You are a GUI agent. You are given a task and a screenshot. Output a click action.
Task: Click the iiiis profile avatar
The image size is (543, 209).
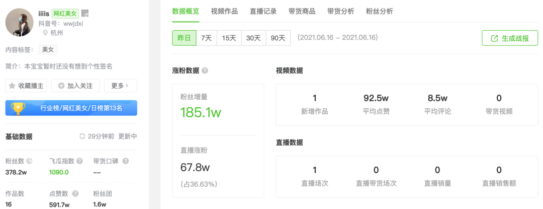pos(20,22)
